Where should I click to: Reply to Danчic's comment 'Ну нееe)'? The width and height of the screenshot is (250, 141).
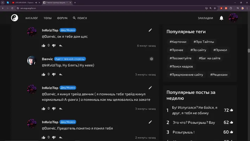(x=60, y=74)
